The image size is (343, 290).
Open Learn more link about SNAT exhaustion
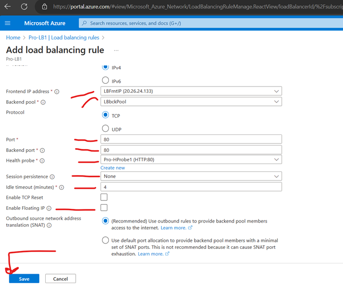[154, 254]
